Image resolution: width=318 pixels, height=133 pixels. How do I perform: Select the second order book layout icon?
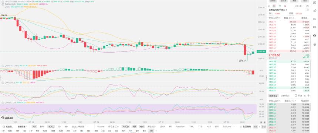[274, 6]
